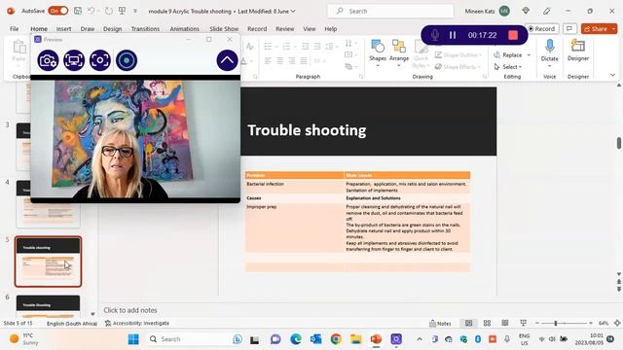Stop the recording with the red square
The width and height of the screenshot is (623, 350).
513,35
